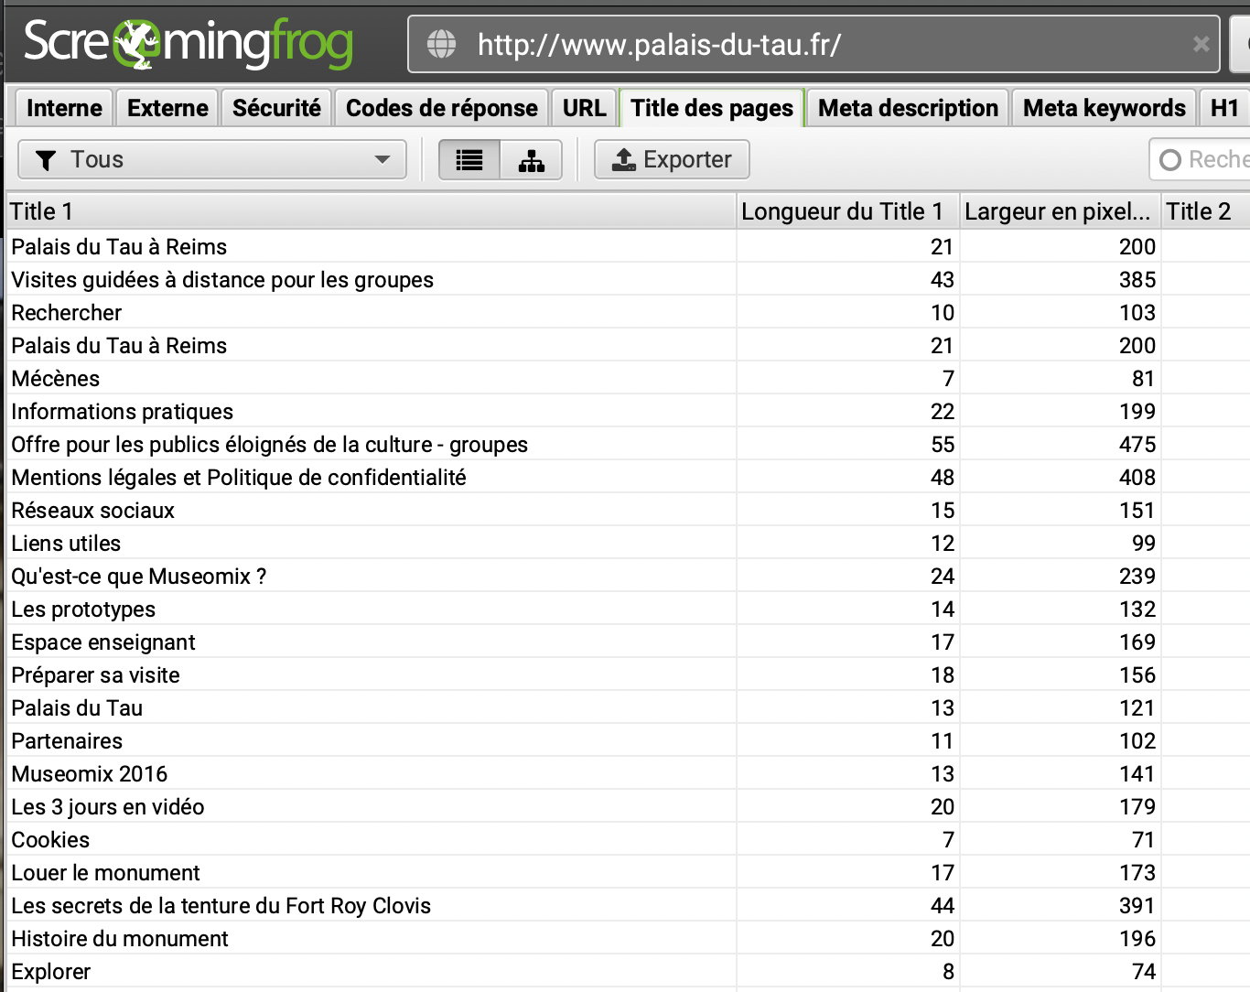Select the Qu'est-ce que Museomix ? row
The height and width of the screenshot is (992, 1250).
coord(628,576)
